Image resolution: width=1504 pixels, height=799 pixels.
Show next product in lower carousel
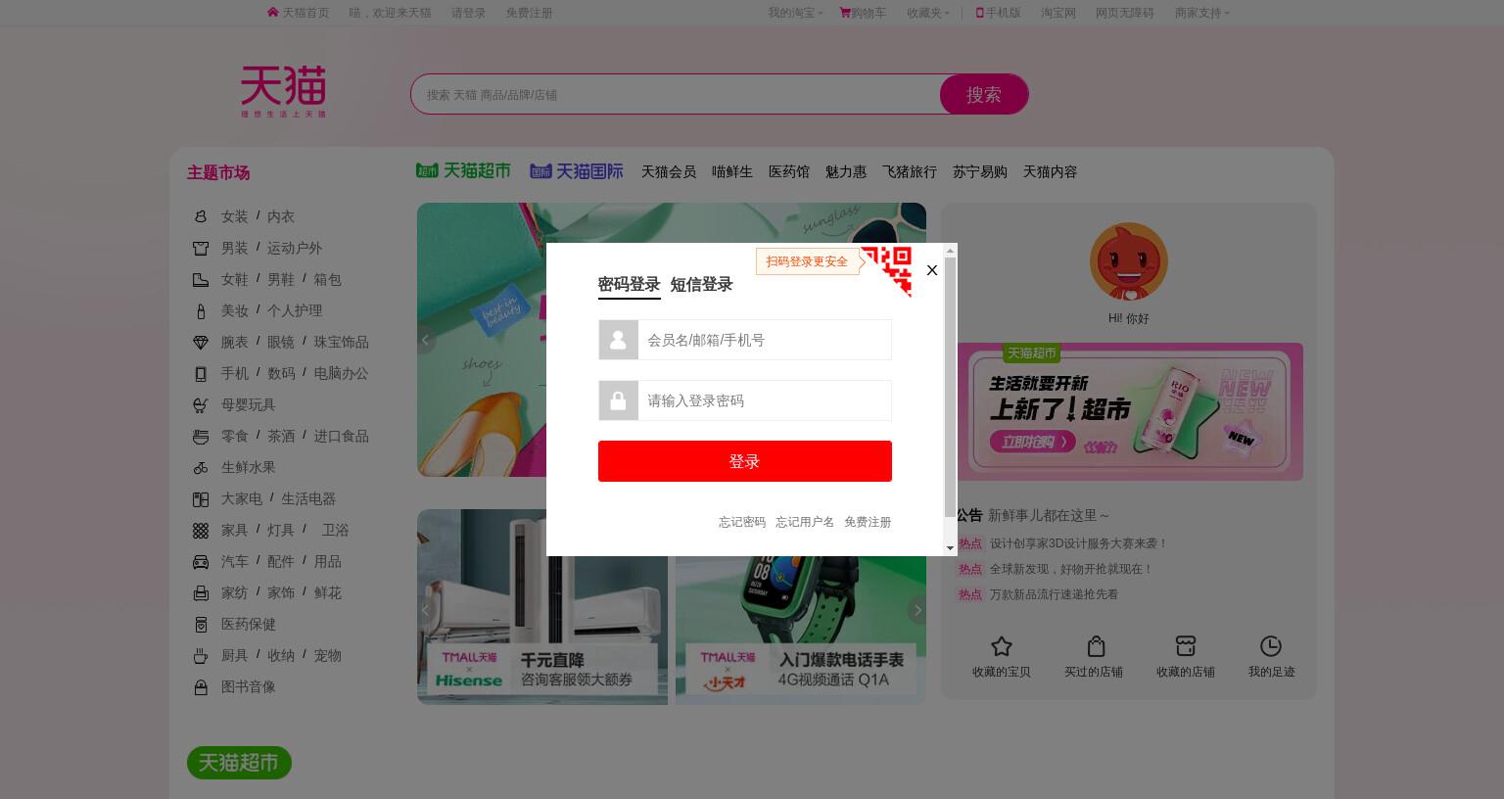[x=916, y=610]
